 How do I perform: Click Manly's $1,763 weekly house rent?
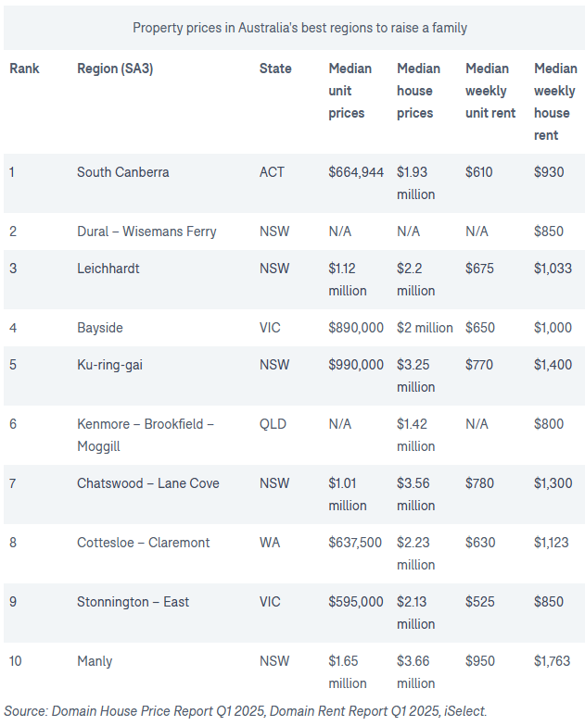553,661
